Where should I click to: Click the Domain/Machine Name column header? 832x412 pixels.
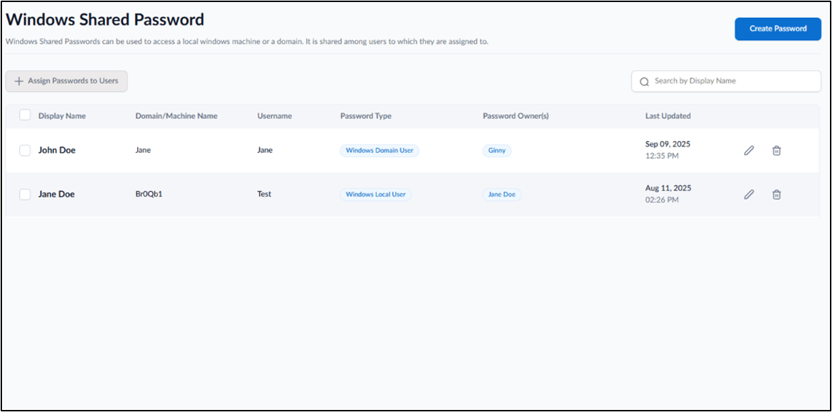click(x=177, y=116)
